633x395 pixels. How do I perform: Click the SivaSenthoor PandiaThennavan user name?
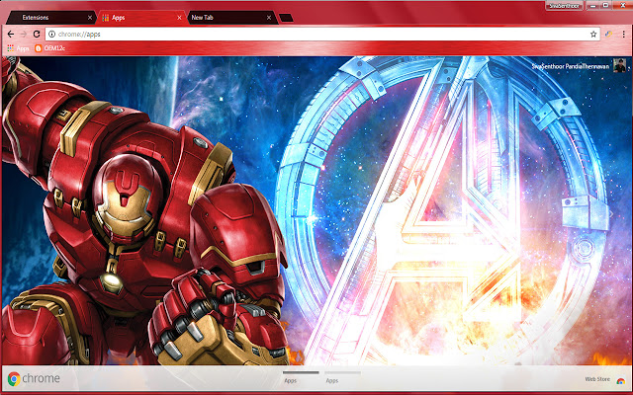pyautogui.click(x=570, y=66)
